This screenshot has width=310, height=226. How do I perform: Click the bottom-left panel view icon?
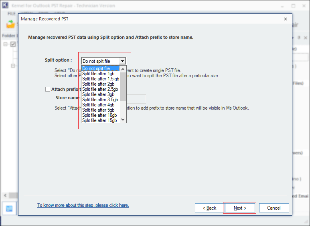click(9, 208)
